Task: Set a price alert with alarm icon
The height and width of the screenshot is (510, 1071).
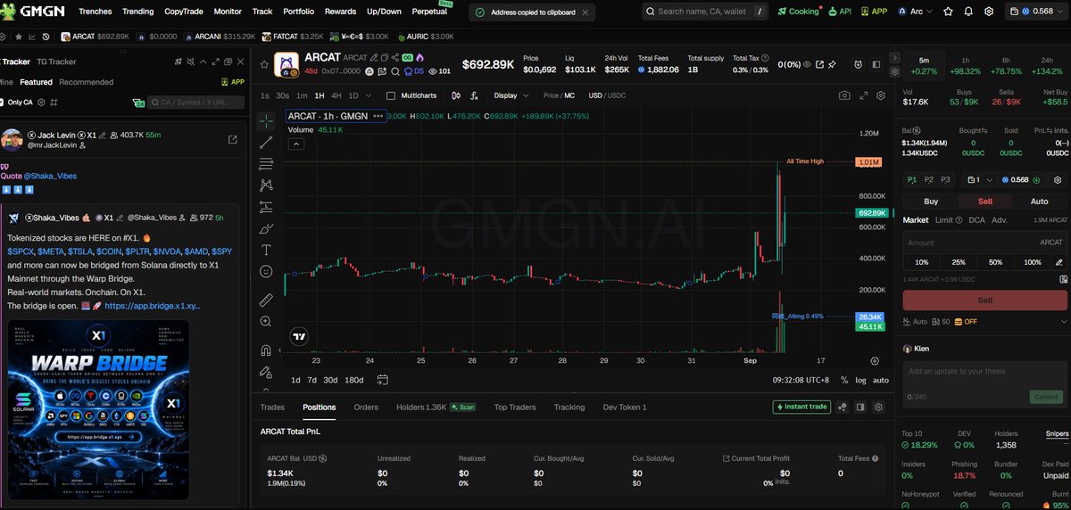Action: click(858, 64)
